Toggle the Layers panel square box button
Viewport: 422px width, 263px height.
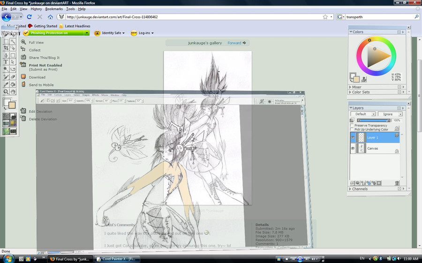(x=399, y=108)
